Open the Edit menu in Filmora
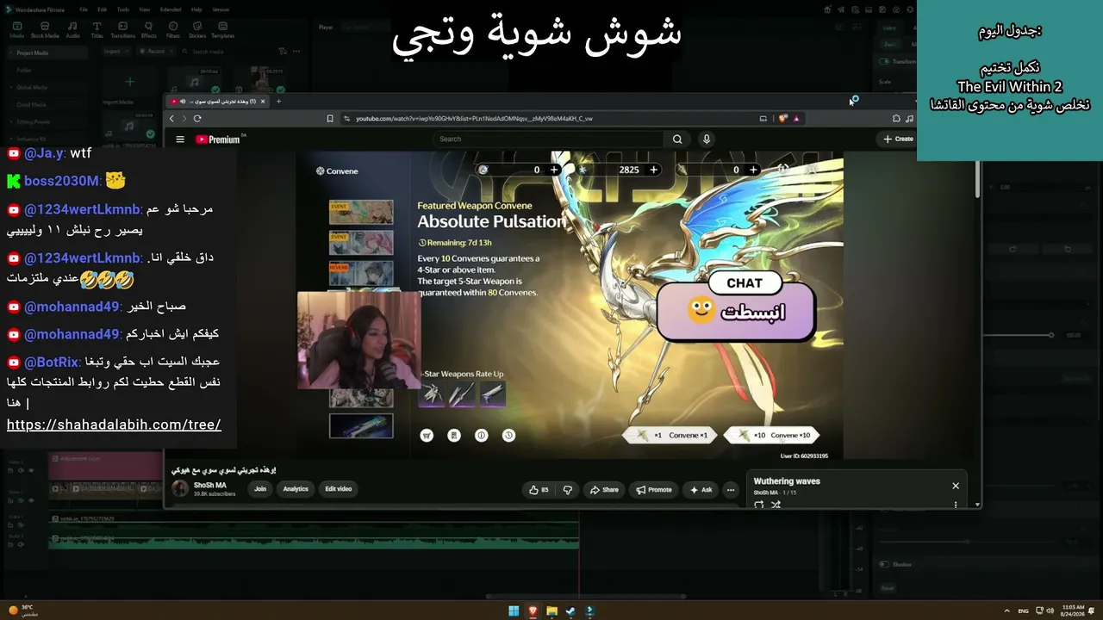Viewport: 1103px width, 620px height. pos(103,9)
